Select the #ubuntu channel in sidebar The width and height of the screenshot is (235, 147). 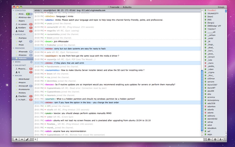(x=23, y=58)
